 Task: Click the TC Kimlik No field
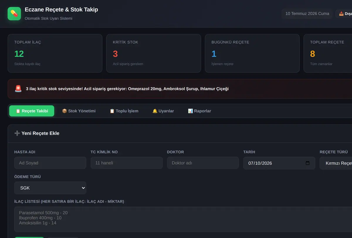pos(127,163)
